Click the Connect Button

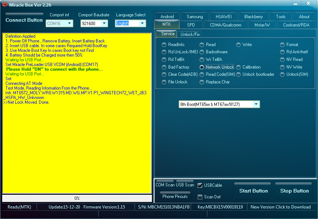point(24,20)
